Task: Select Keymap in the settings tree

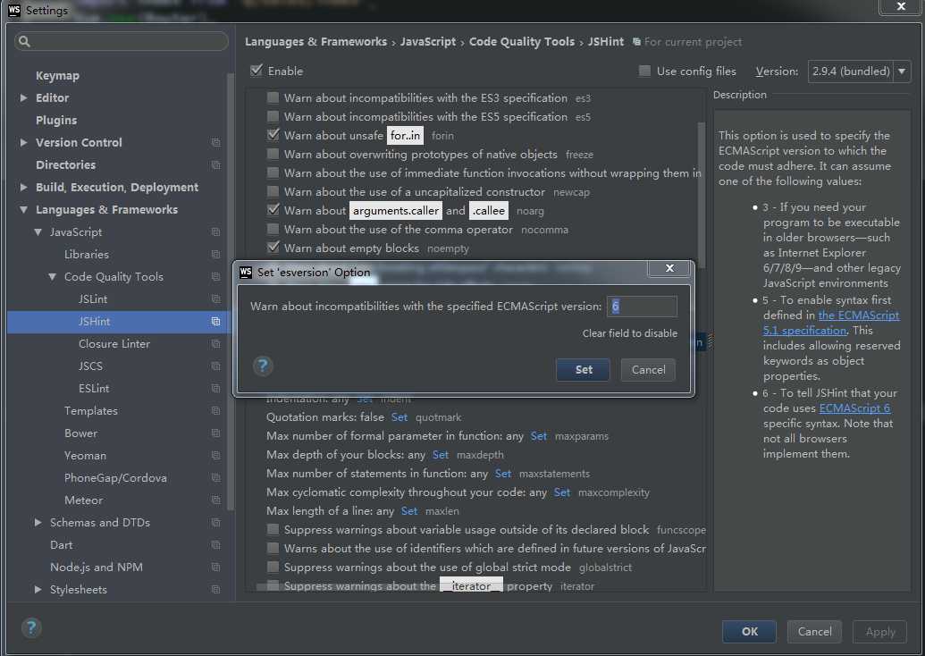Action: (57, 75)
